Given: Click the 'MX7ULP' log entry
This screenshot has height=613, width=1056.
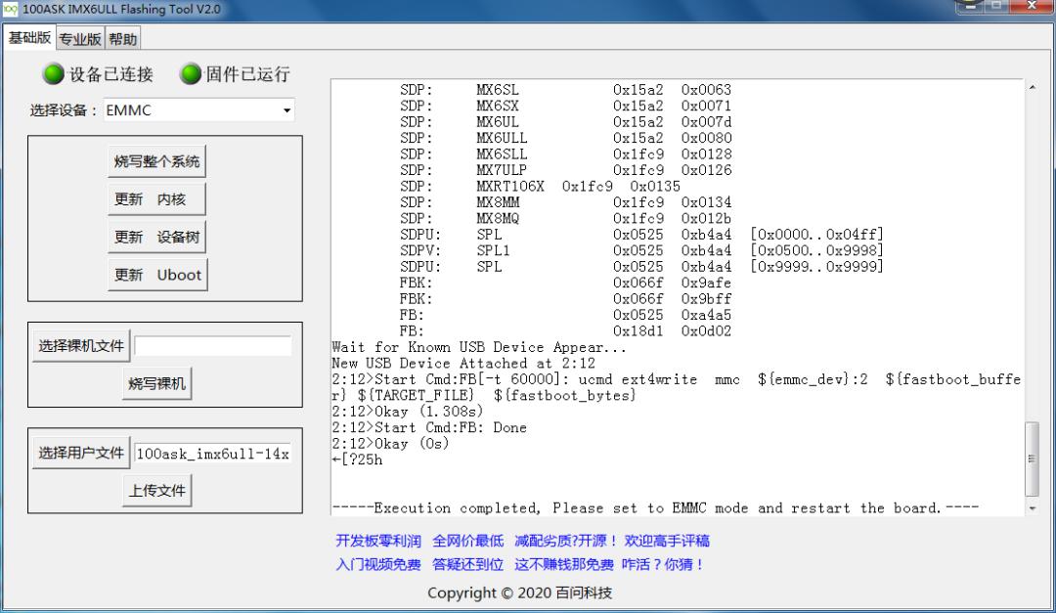Looking at the screenshot, I should coord(502,170).
